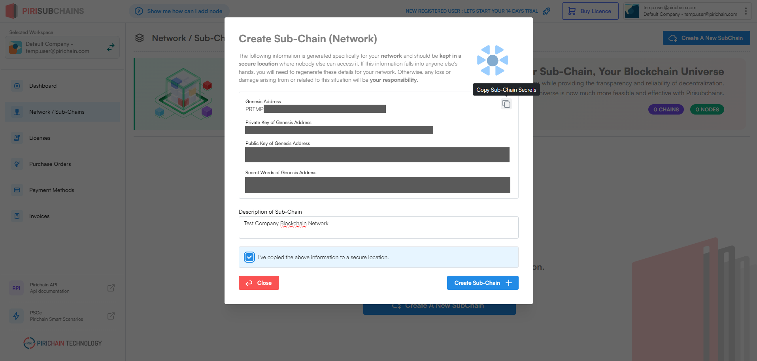Open the PSCe Smart Scenarios external link icon
The width and height of the screenshot is (757, 361).
point(111,316)
